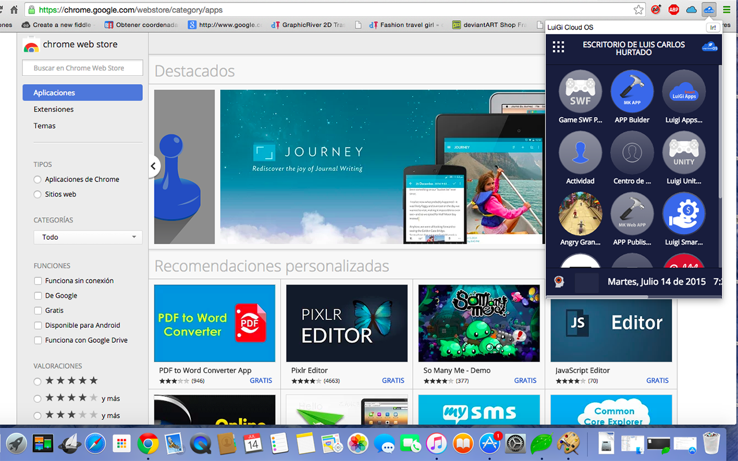Switch to the Temas section

point(44,126)
